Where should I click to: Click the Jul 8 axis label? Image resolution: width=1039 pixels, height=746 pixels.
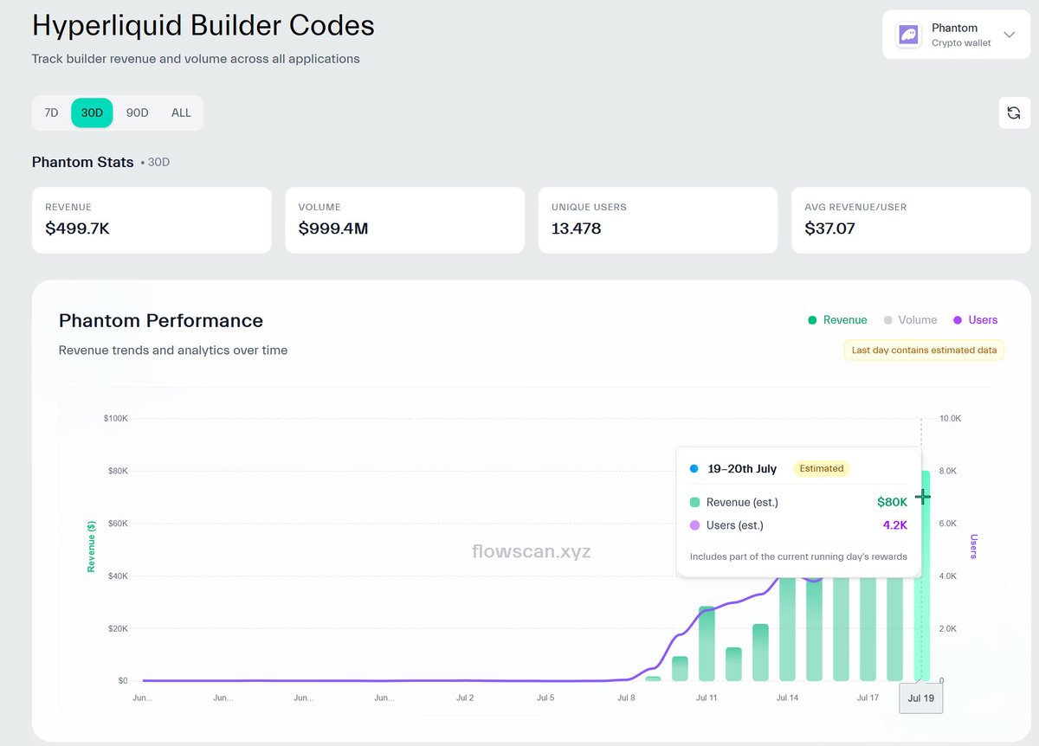click(626, 697)
